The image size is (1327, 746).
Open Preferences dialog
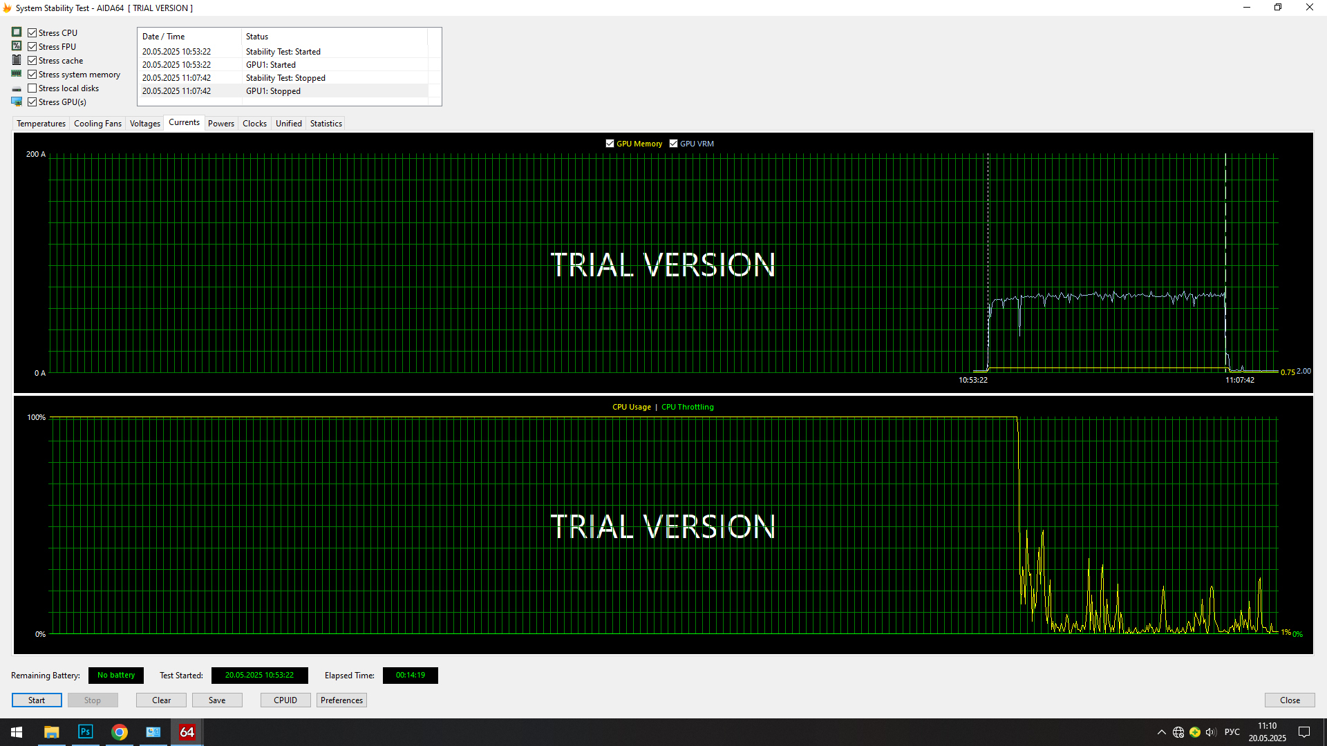click(341, 700)
